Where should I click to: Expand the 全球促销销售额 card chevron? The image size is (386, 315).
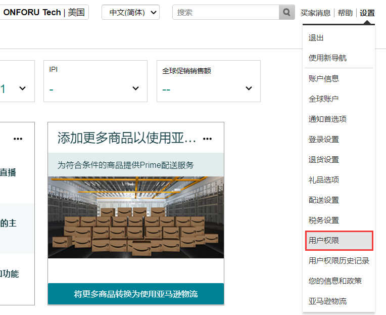249,88
